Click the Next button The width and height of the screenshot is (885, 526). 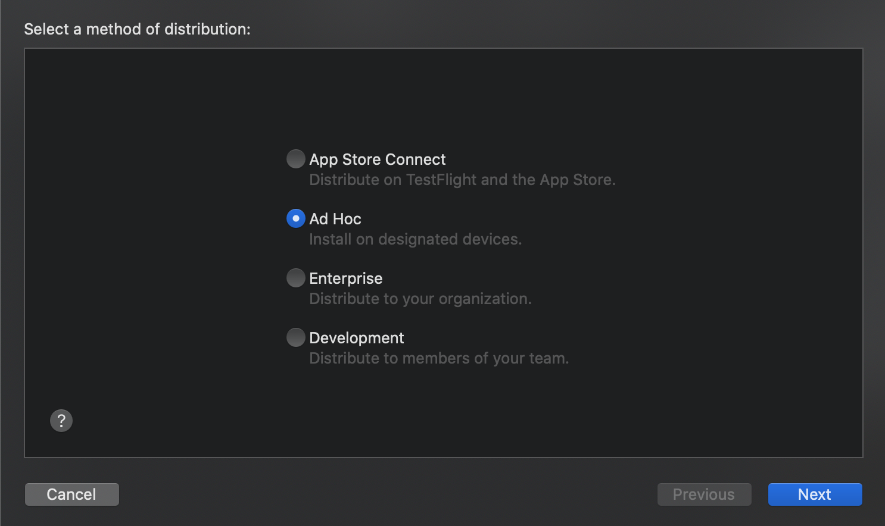coord(815,494)
